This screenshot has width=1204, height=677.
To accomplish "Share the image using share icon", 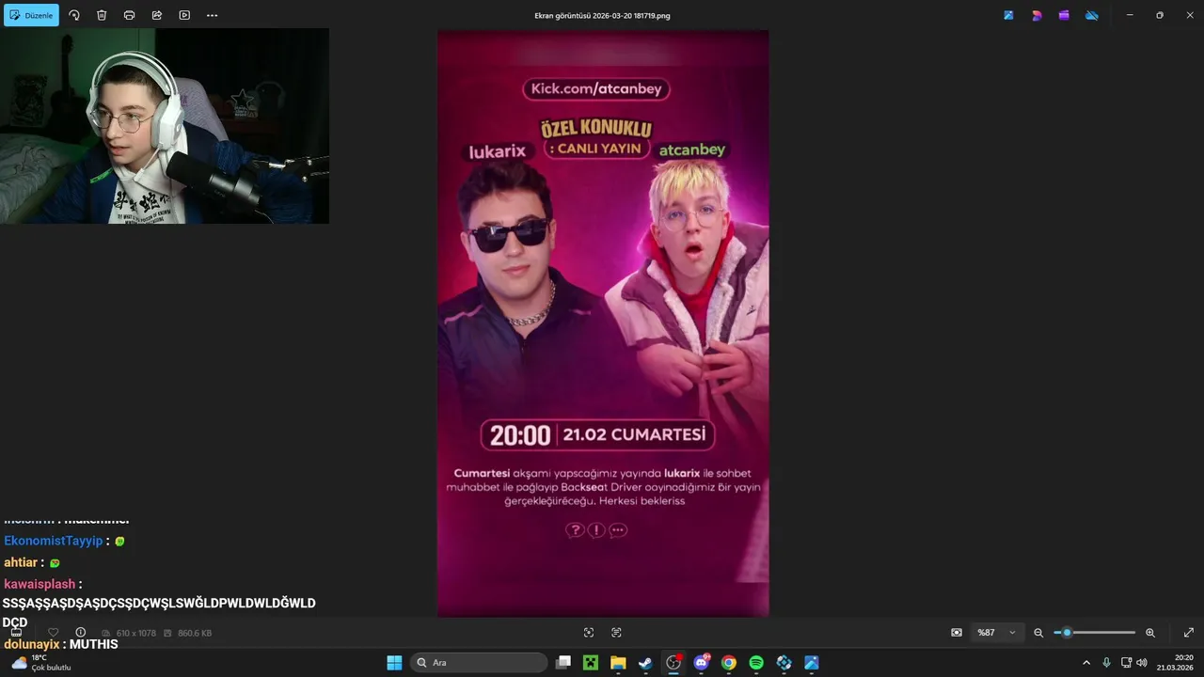I will (157, 15).
